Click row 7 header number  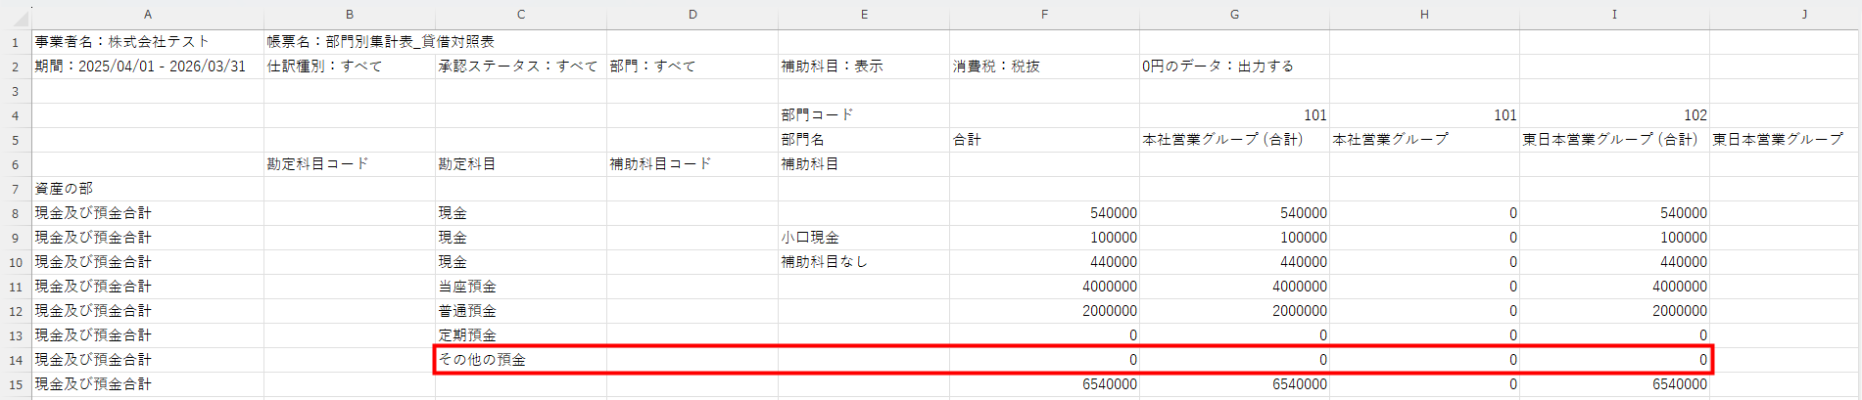click(16, 189)
